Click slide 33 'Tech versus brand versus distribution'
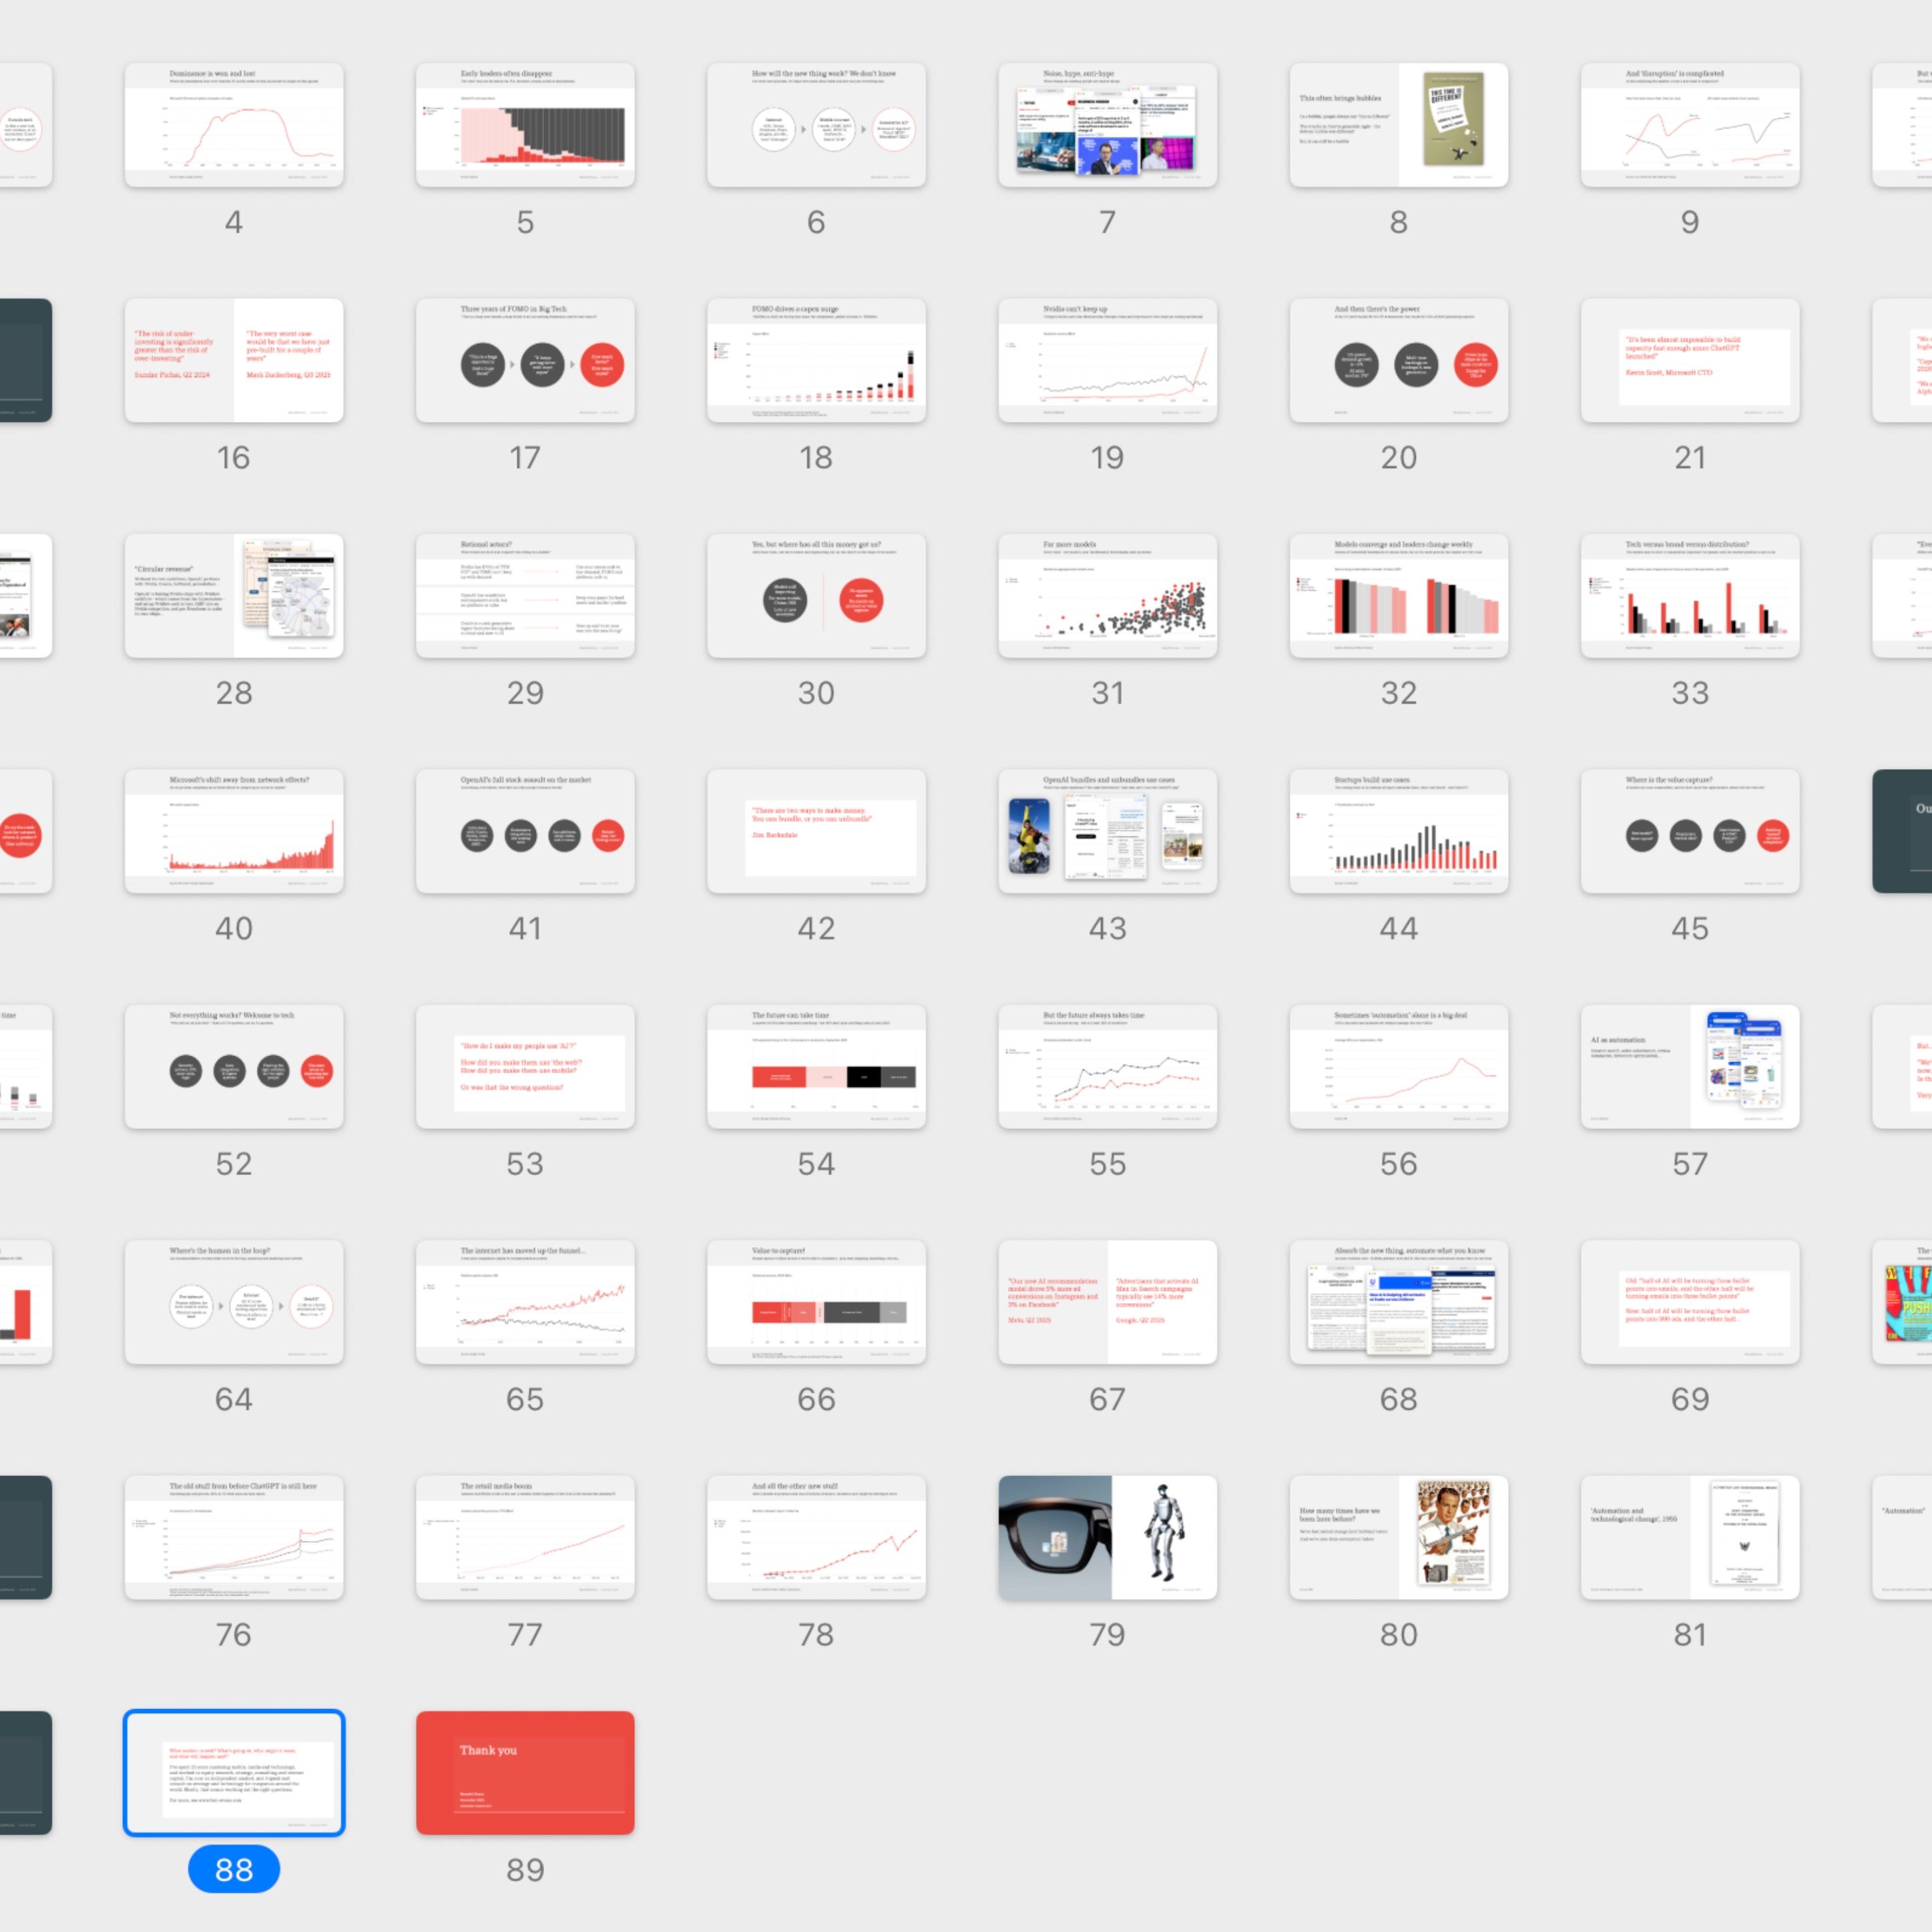This screenshot has width=1932, height=1932. coord(1689,596)
